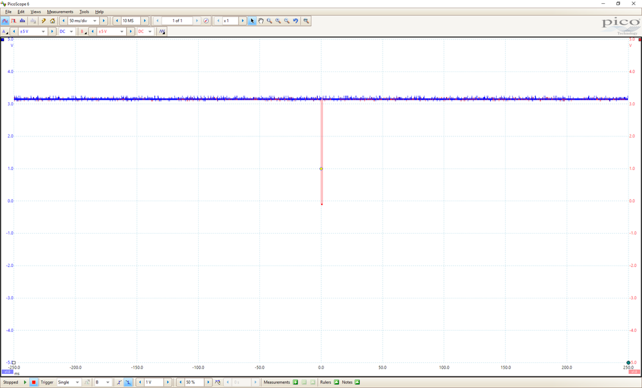Open the Buffer Navigator compass icon

tap(206, 21)
